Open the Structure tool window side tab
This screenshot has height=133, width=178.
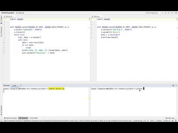click(1, 31)
